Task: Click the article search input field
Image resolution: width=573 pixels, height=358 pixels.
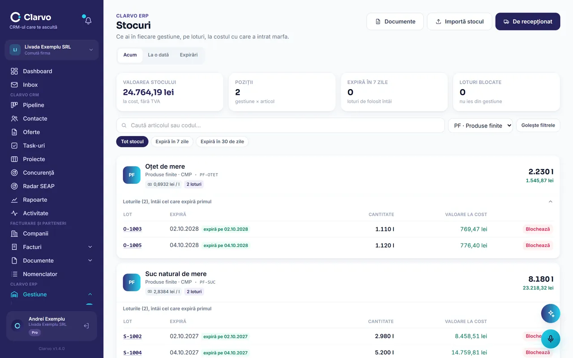Action: (x=280, y=126)
